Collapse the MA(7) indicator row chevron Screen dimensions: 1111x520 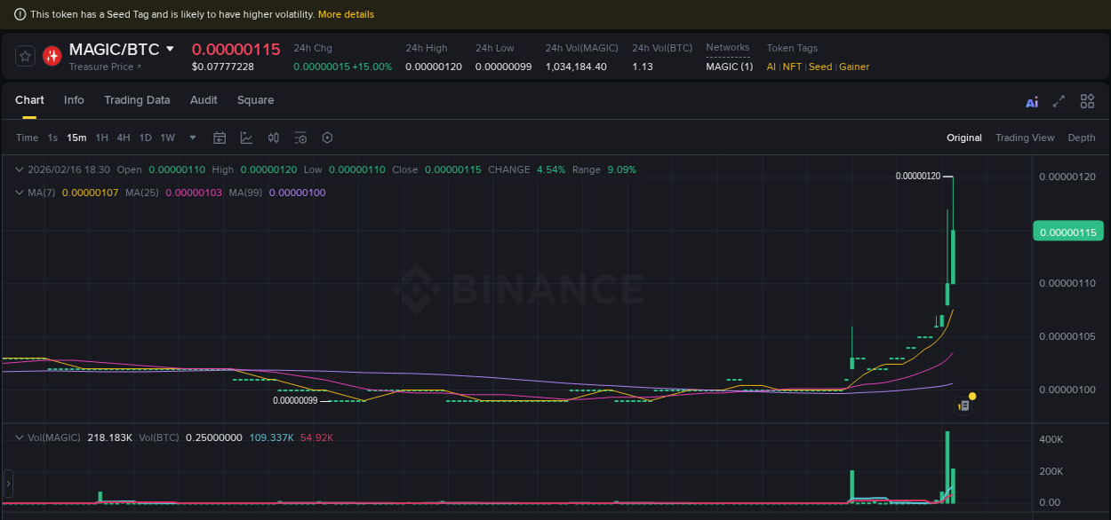[x=18, y=192]
